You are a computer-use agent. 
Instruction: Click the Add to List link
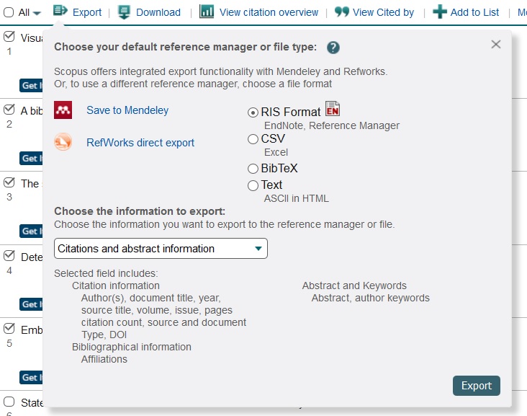click(x=474, y=12)
